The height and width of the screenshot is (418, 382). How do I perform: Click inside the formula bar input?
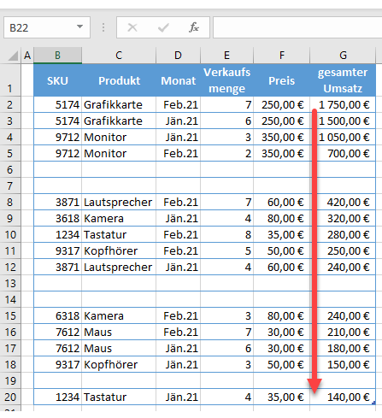297,27
